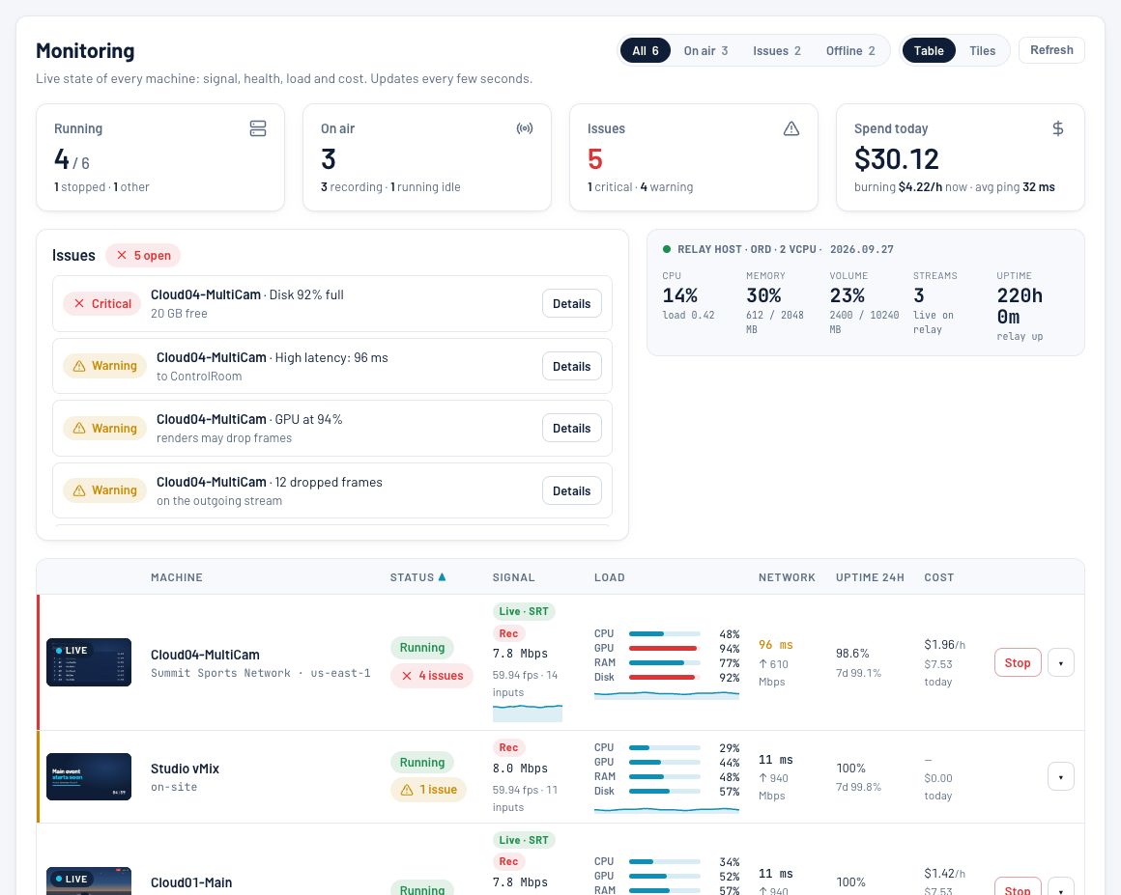Click the Cloud04-MultiCam live preview thumbnail
1121x895 pixels.
click(89, 662)
